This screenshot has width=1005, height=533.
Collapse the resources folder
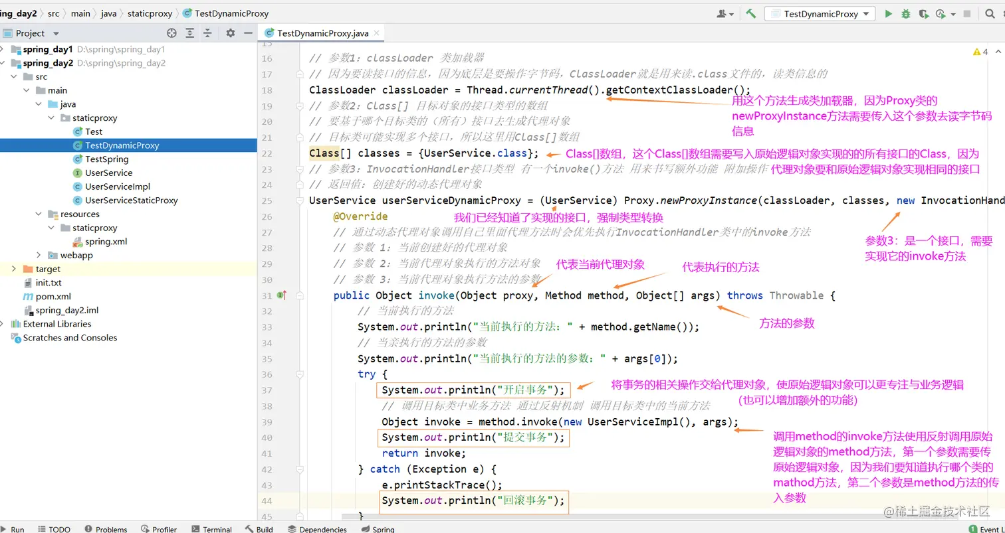[x=39, y=214]
